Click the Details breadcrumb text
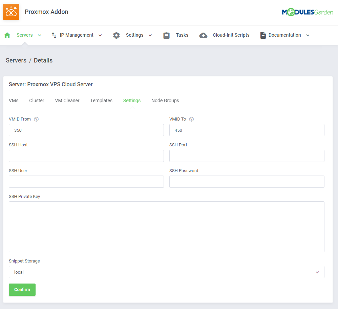This screenshot has height=309, width=338. point(43,60)
